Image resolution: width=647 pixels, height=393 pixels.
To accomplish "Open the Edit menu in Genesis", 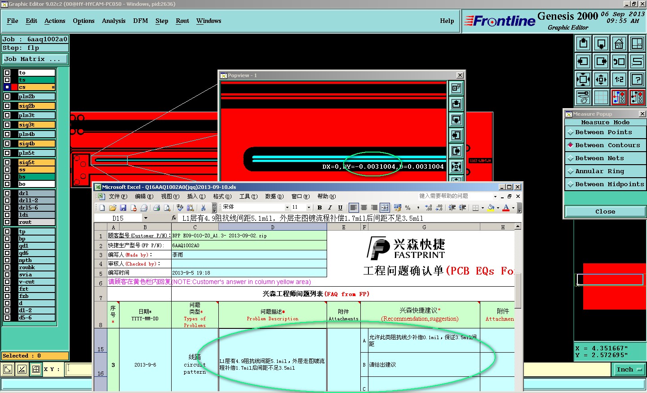I will point(31,21).
